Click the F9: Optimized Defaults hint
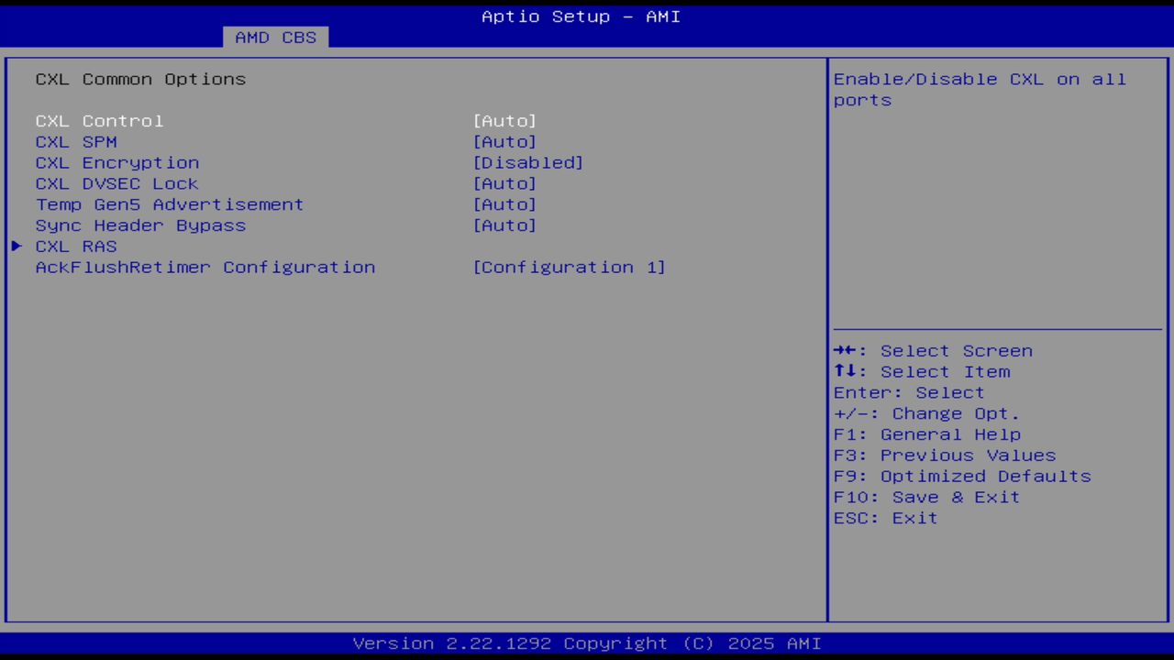The width and height of the screenshot is (1174, 660). point(962,477)
